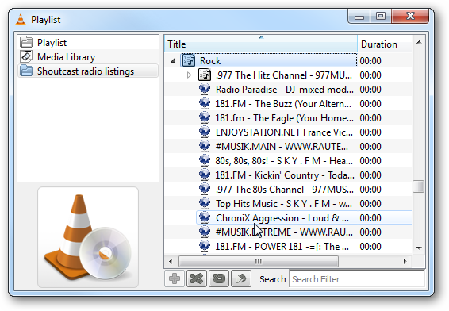Sort by the Title column header
The image size is (449, 311).
click(261, 44)
